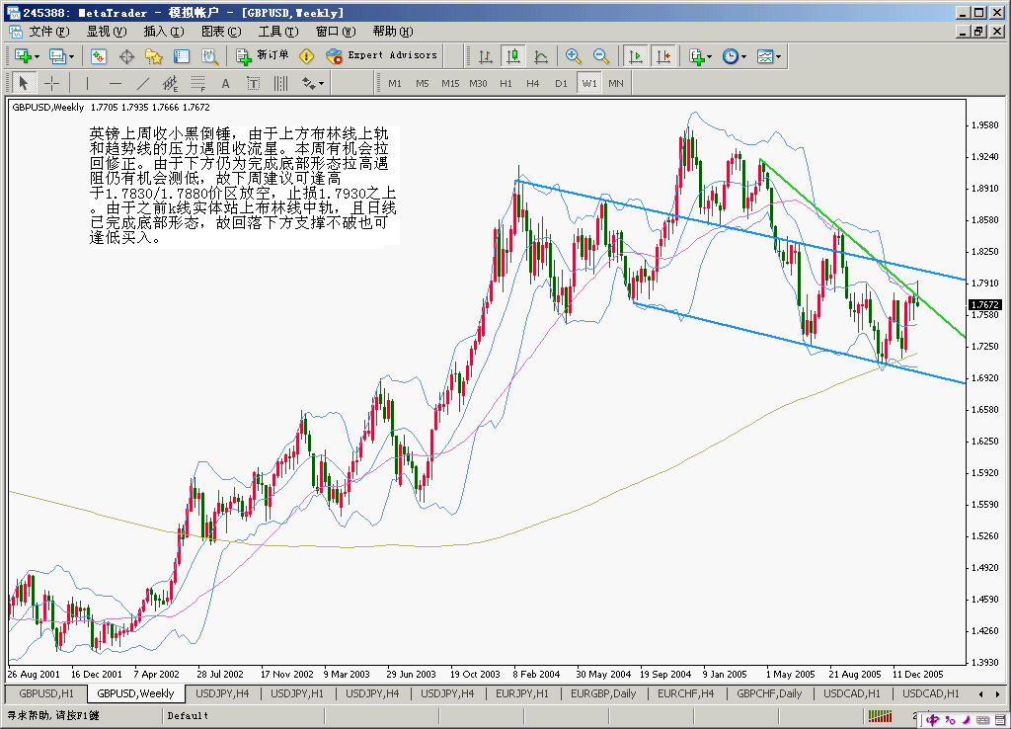Screen dimensions: 1011x729
Task: Set timeframe to H4
Action: (x=532, y=83)
